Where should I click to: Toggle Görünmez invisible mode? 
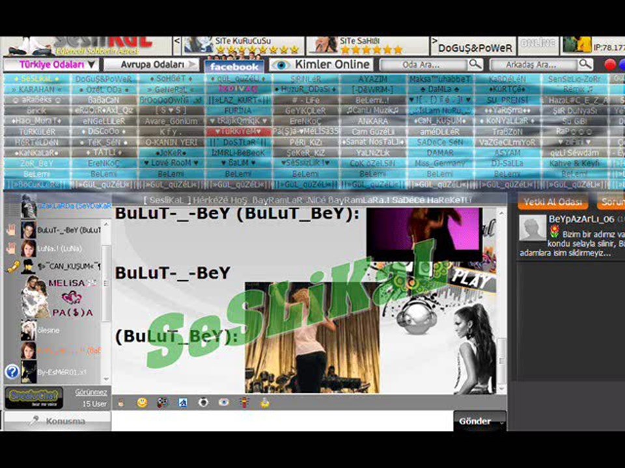click(91, 392)
